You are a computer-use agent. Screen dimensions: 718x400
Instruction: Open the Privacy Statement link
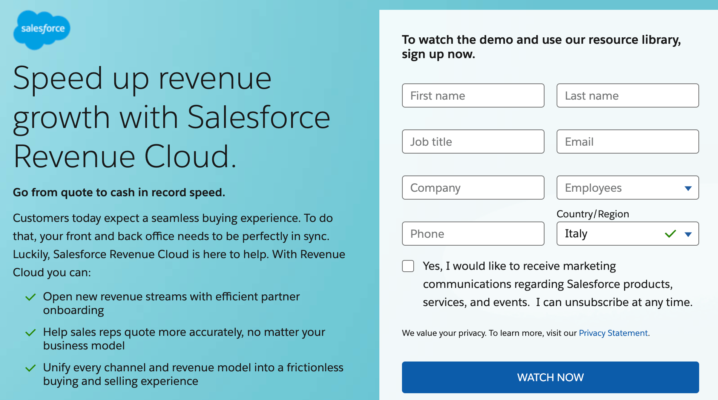pyautogui.click(x=613, y=333)
